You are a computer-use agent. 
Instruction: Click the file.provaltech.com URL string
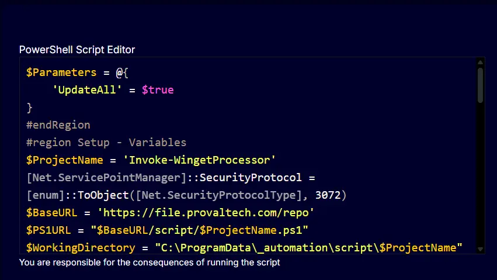[206, 212]
